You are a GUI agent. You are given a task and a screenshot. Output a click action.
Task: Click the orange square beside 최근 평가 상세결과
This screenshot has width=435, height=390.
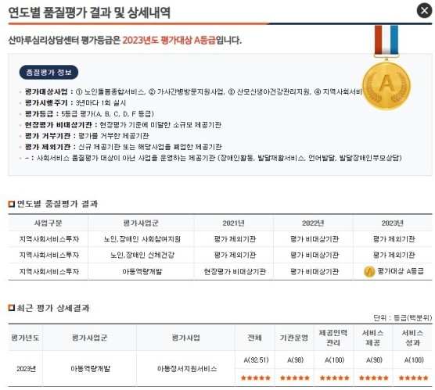pos(12,308)
